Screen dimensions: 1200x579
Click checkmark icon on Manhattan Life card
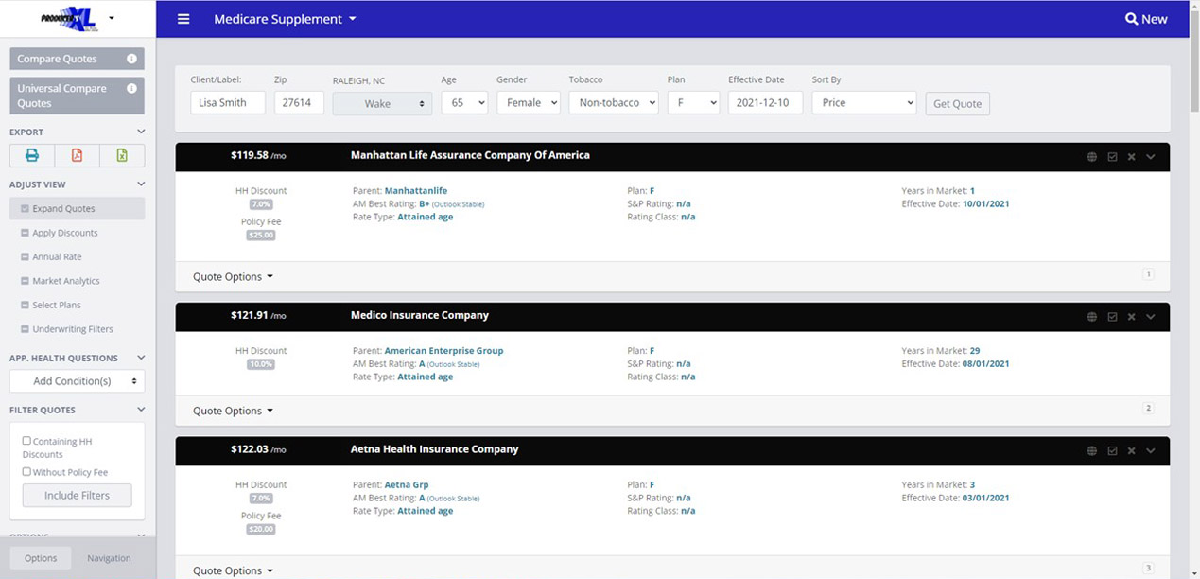click(1112, 157)
